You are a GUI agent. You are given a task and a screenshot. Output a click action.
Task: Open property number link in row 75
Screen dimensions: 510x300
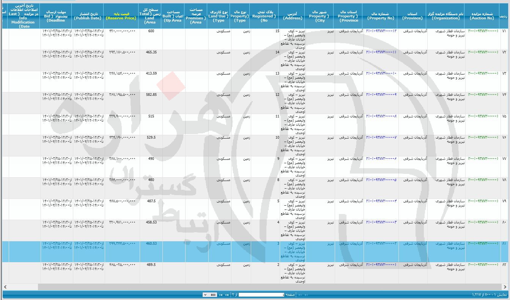coord(381,116)
